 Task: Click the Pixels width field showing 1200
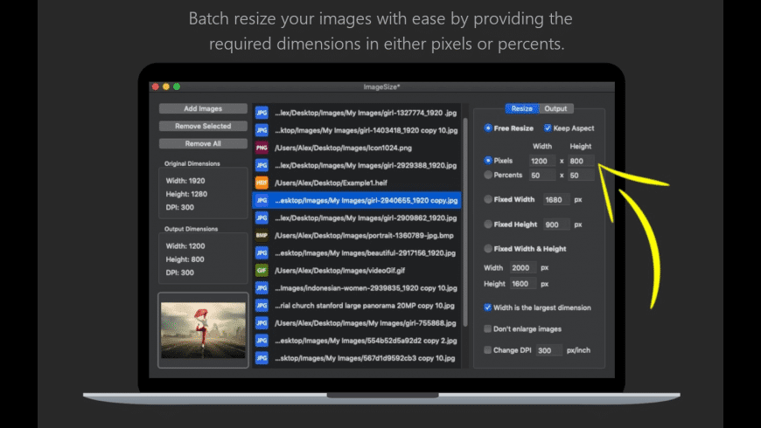click(x=542, y=161)
